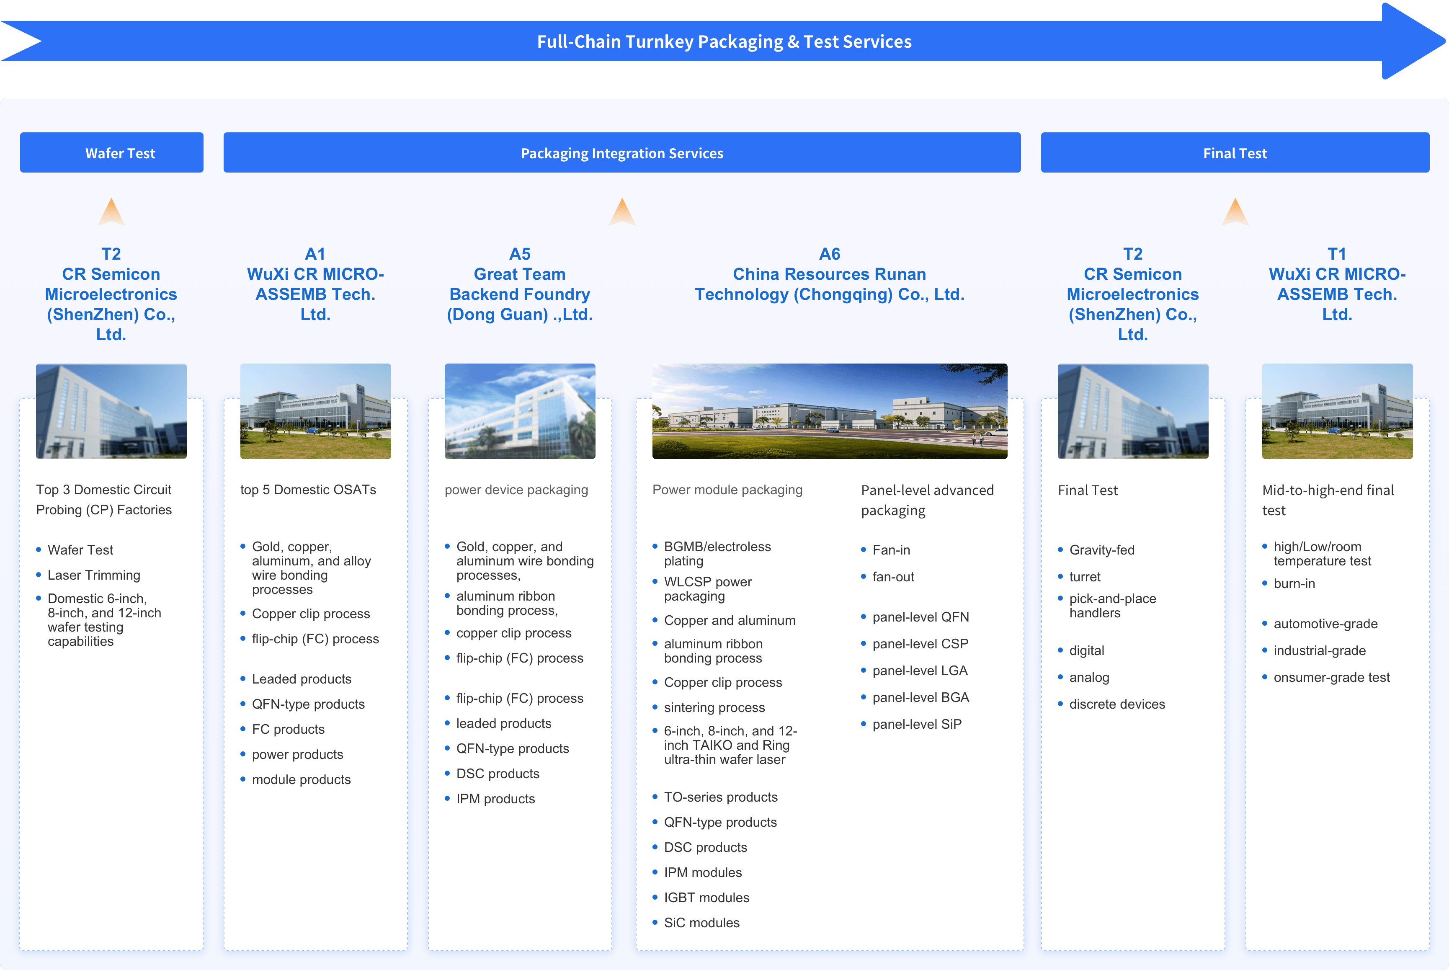Screen dimensions: 1449x970
Task: Click the 'module products' bullet
Action: point(301,779)
